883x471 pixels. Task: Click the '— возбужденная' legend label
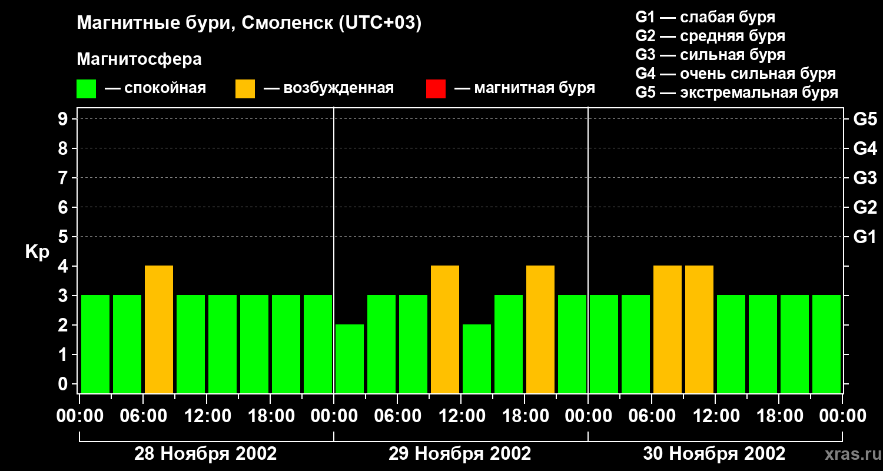pos(328,88)
